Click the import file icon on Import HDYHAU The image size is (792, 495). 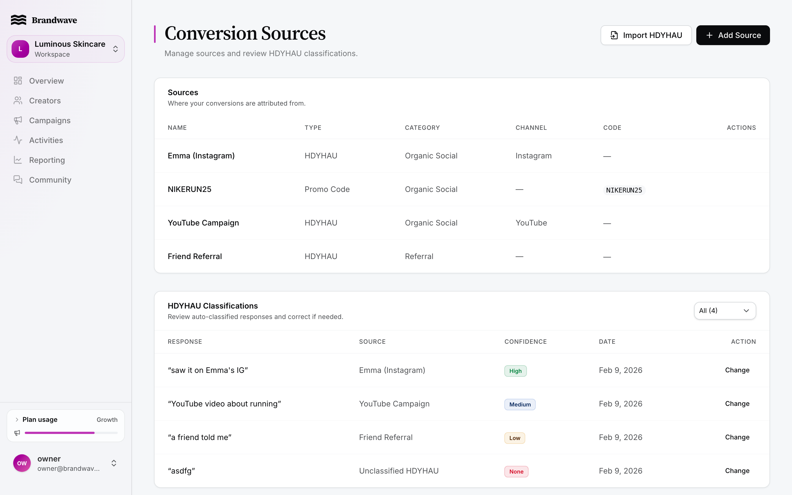pyautogui.click(x=614, y=35)
